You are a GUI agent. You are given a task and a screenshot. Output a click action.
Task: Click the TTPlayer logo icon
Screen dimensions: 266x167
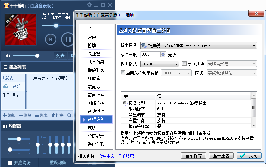coord(6,5)
